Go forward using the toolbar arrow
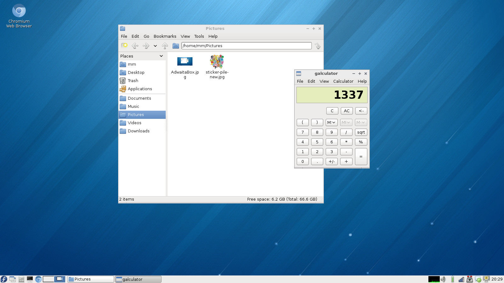The image size is (504, 283). [146, 46]
